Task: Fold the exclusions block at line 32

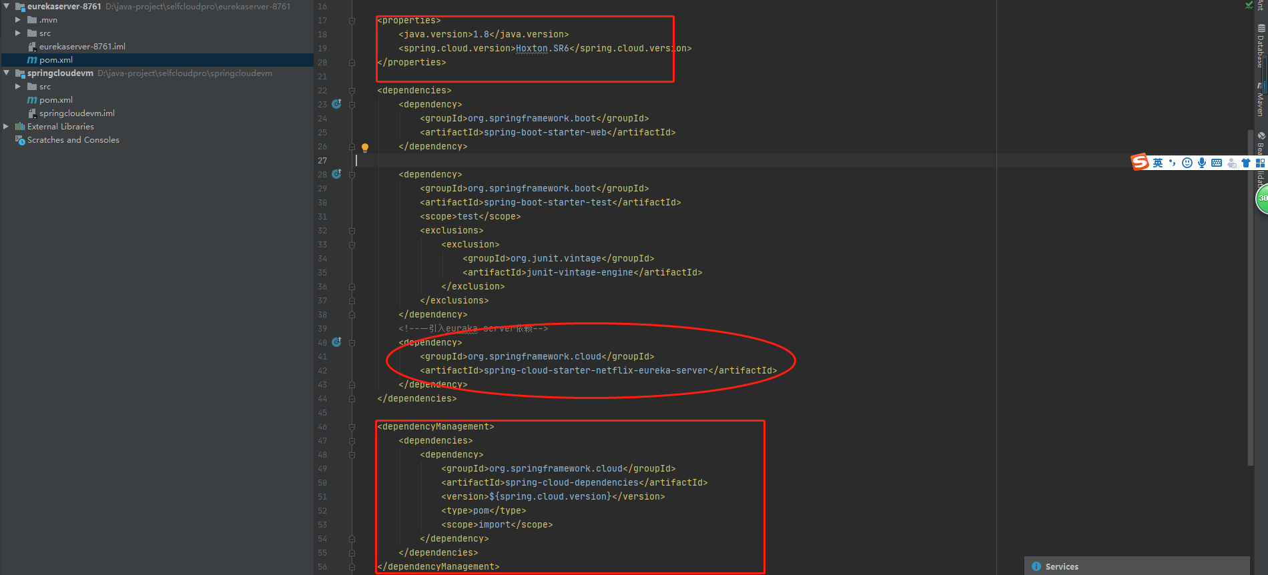Action: point(352,231)
